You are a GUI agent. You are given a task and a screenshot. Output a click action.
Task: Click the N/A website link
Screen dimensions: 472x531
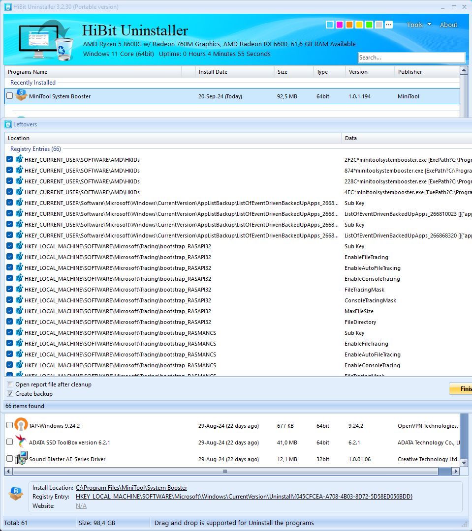81,506
